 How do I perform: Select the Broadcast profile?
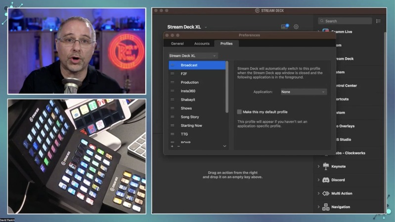(x=197, y=65)
